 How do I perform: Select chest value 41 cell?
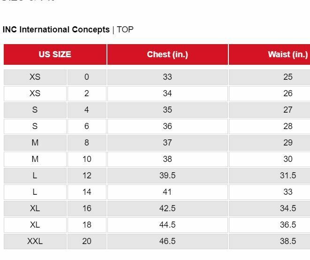point(167,192)
